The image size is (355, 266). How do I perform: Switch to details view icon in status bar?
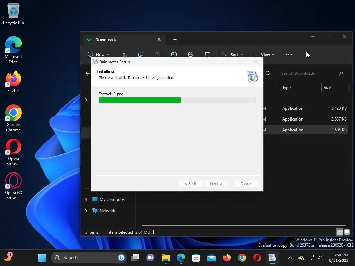(339, 232)
